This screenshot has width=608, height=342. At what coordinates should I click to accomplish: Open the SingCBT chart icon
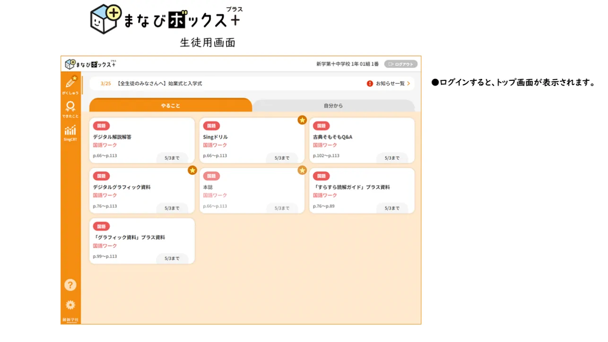click(x=70, y=132)
